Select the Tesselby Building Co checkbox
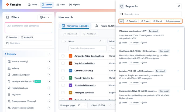The height and width of the screenshot is (112, 185). coord(63,78)
